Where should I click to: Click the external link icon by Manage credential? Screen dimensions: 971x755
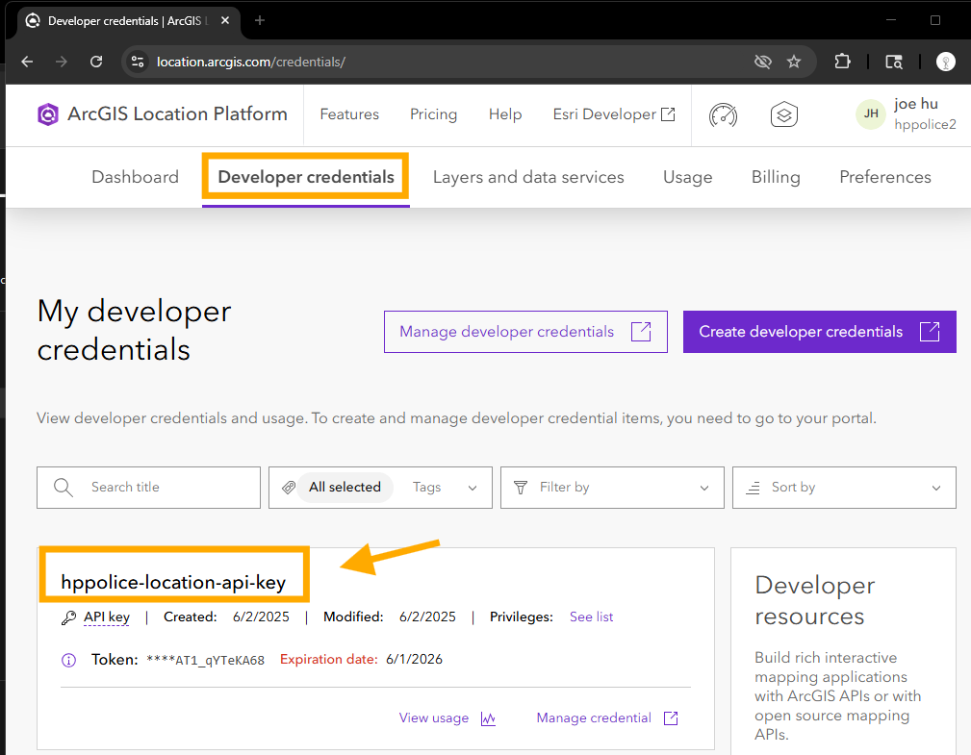[x=671, y=717]
